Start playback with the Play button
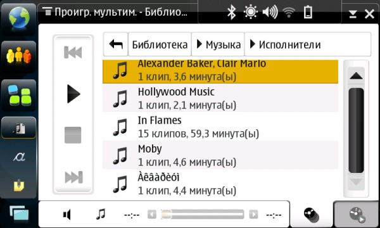This screenshot has width=380, height=228. (x=73, y=94)
